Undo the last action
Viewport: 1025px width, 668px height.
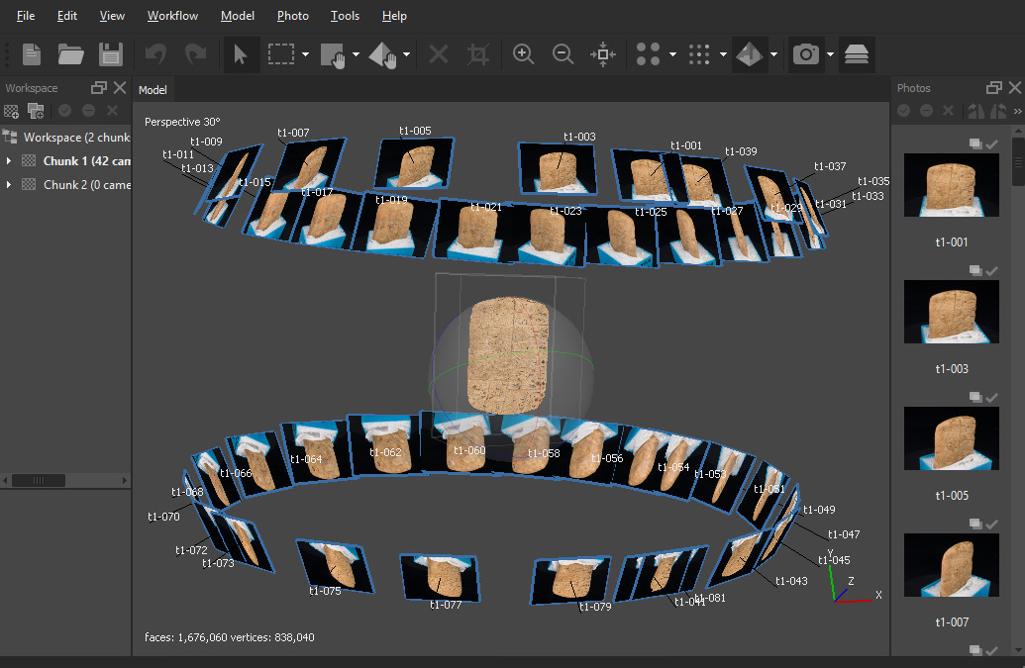pos(155,54)
